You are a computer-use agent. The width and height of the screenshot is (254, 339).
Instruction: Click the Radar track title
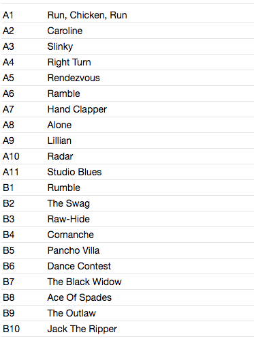coord(60,156)
